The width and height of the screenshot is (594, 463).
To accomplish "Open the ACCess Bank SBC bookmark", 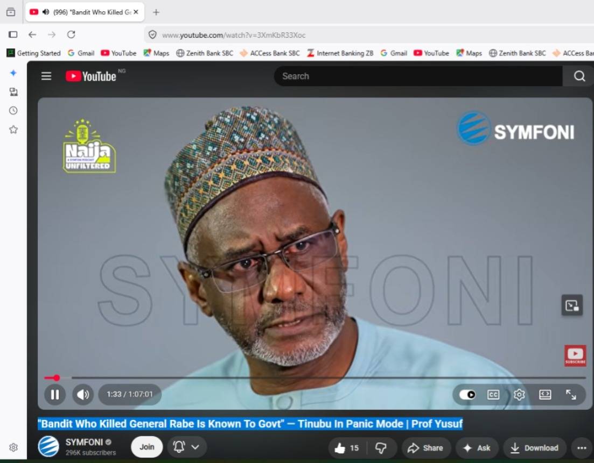I will coord(270,53).
